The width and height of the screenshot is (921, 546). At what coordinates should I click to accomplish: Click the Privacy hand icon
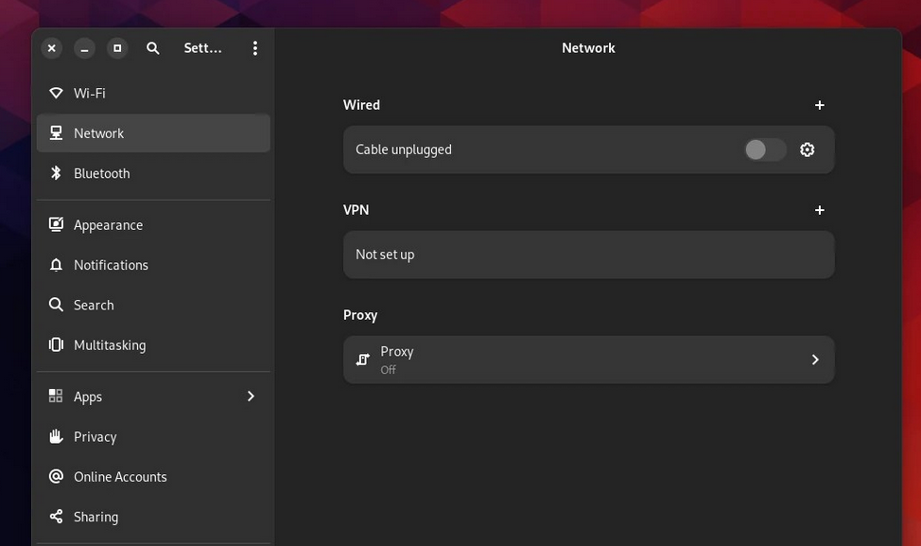click(56, 436)
